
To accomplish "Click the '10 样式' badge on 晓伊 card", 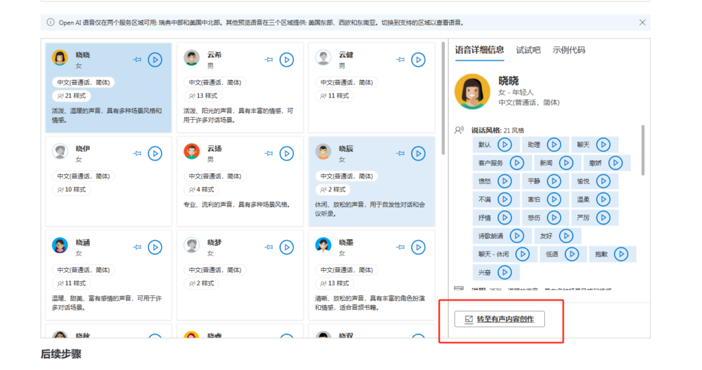I will [x=71, y=189].
